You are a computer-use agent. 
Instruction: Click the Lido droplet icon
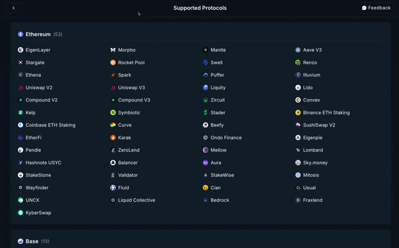298,88
